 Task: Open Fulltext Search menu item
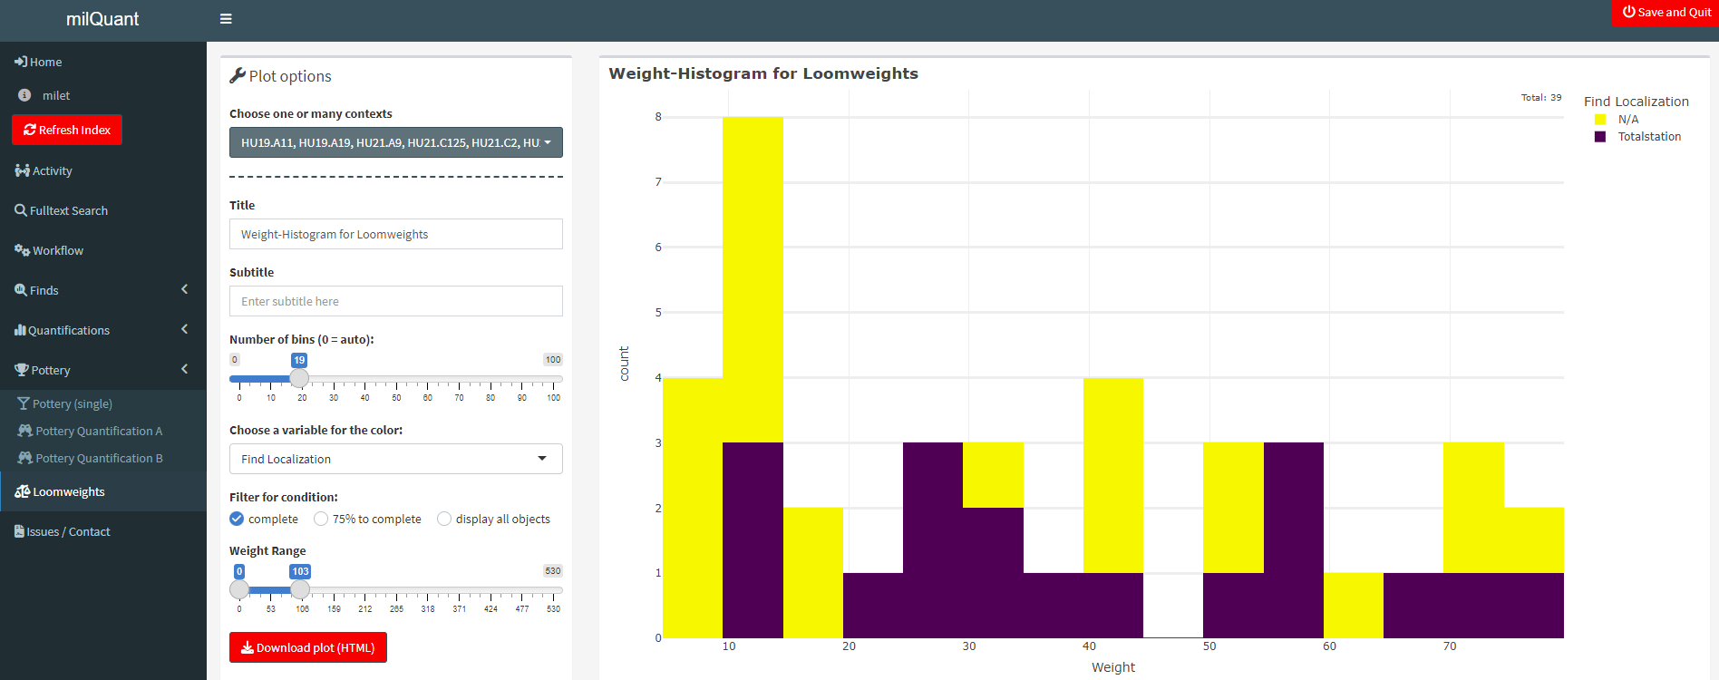click(x=103, y=210)
